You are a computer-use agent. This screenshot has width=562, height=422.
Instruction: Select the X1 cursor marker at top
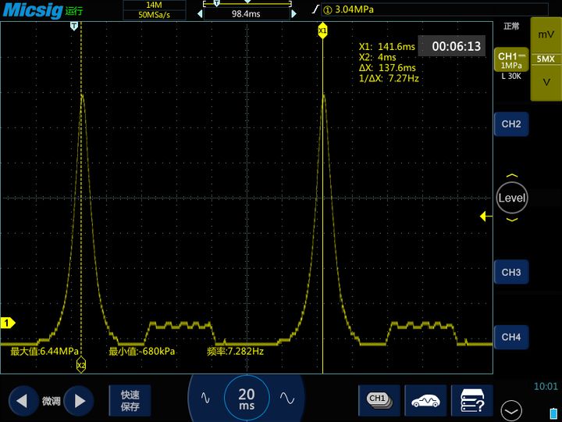(322, 30)
